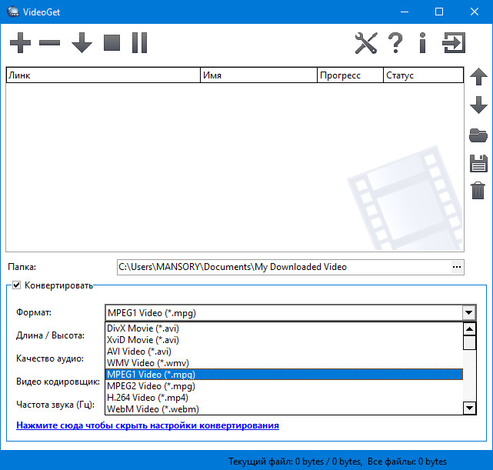Viewport: 493px width, 470px height.
Task: Move item up with the side arrow
Action: pyautogui.click(x=478, y=77)
